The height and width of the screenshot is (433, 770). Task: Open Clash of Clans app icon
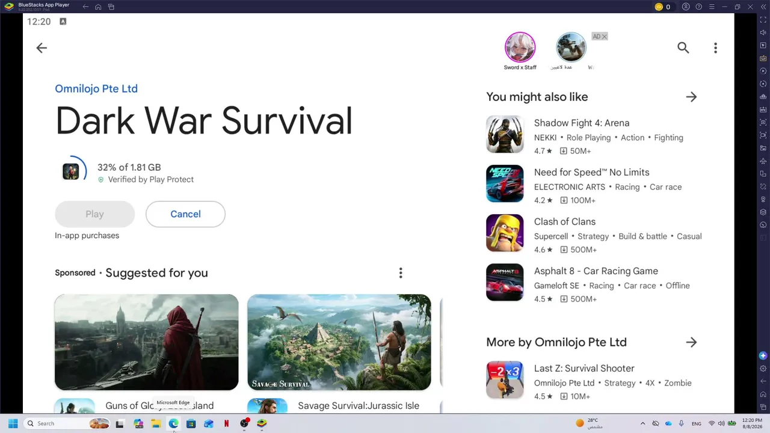point(505,233)
